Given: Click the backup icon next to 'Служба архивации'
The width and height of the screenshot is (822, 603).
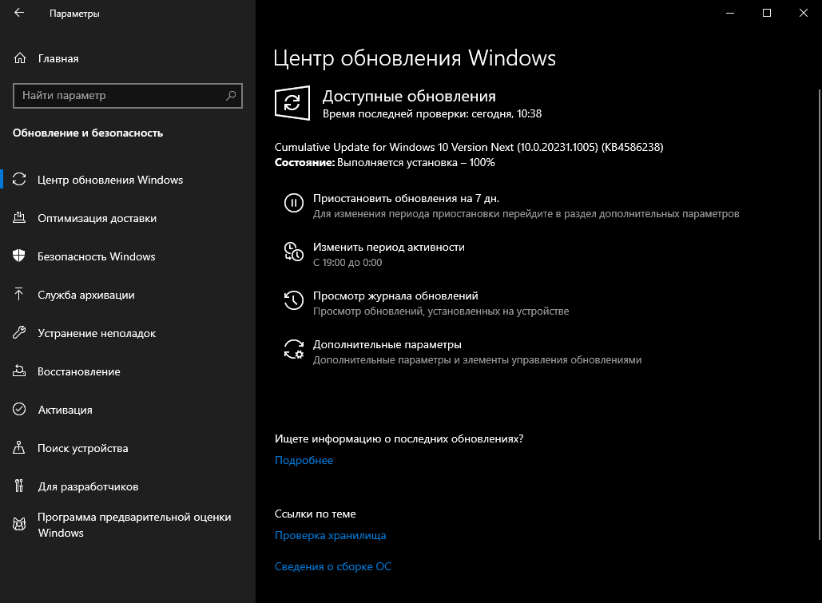Looking at the screenshot, I should pyautogui.click(x=18, y=295).
